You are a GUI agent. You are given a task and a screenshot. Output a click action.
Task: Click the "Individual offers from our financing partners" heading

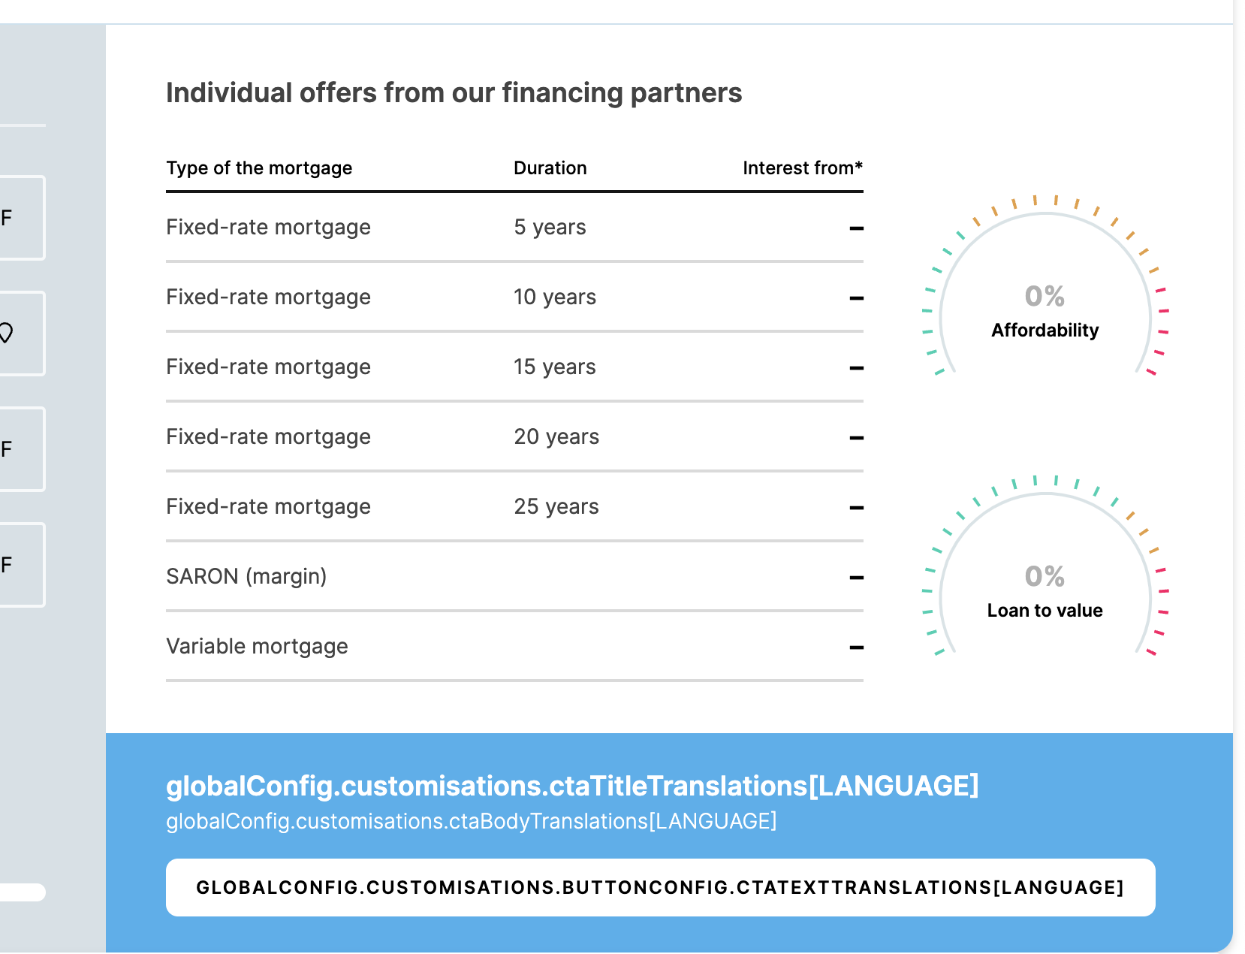point(454,93)
